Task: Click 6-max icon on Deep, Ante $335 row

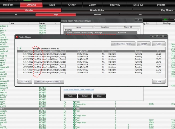Action: 74,104
